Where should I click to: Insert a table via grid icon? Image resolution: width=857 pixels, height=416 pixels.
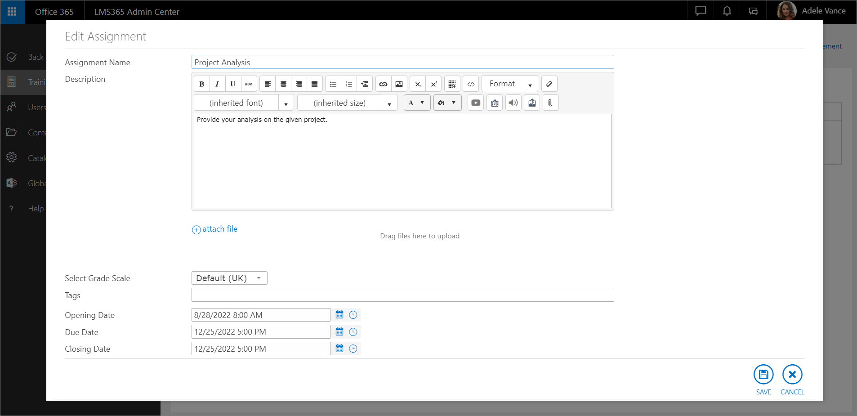click(x=452, y=84)
